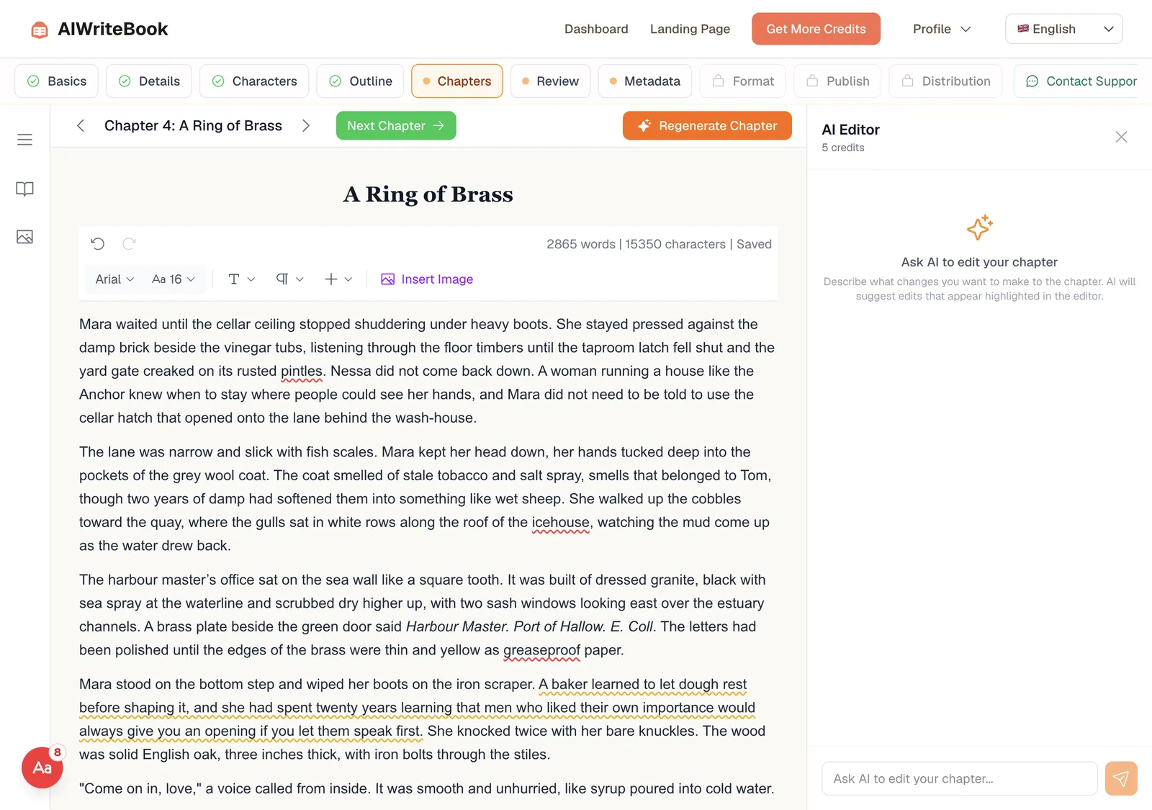Switch to the Review step
1152x810 pixels.
point(550,81)
